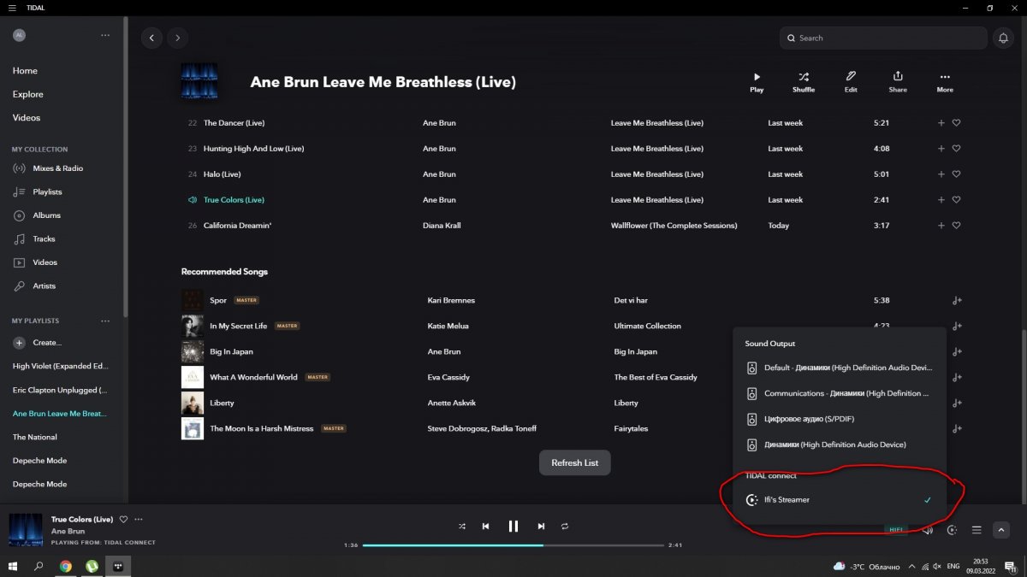
Task: Open Mixes & Radio
Action: 48,168
